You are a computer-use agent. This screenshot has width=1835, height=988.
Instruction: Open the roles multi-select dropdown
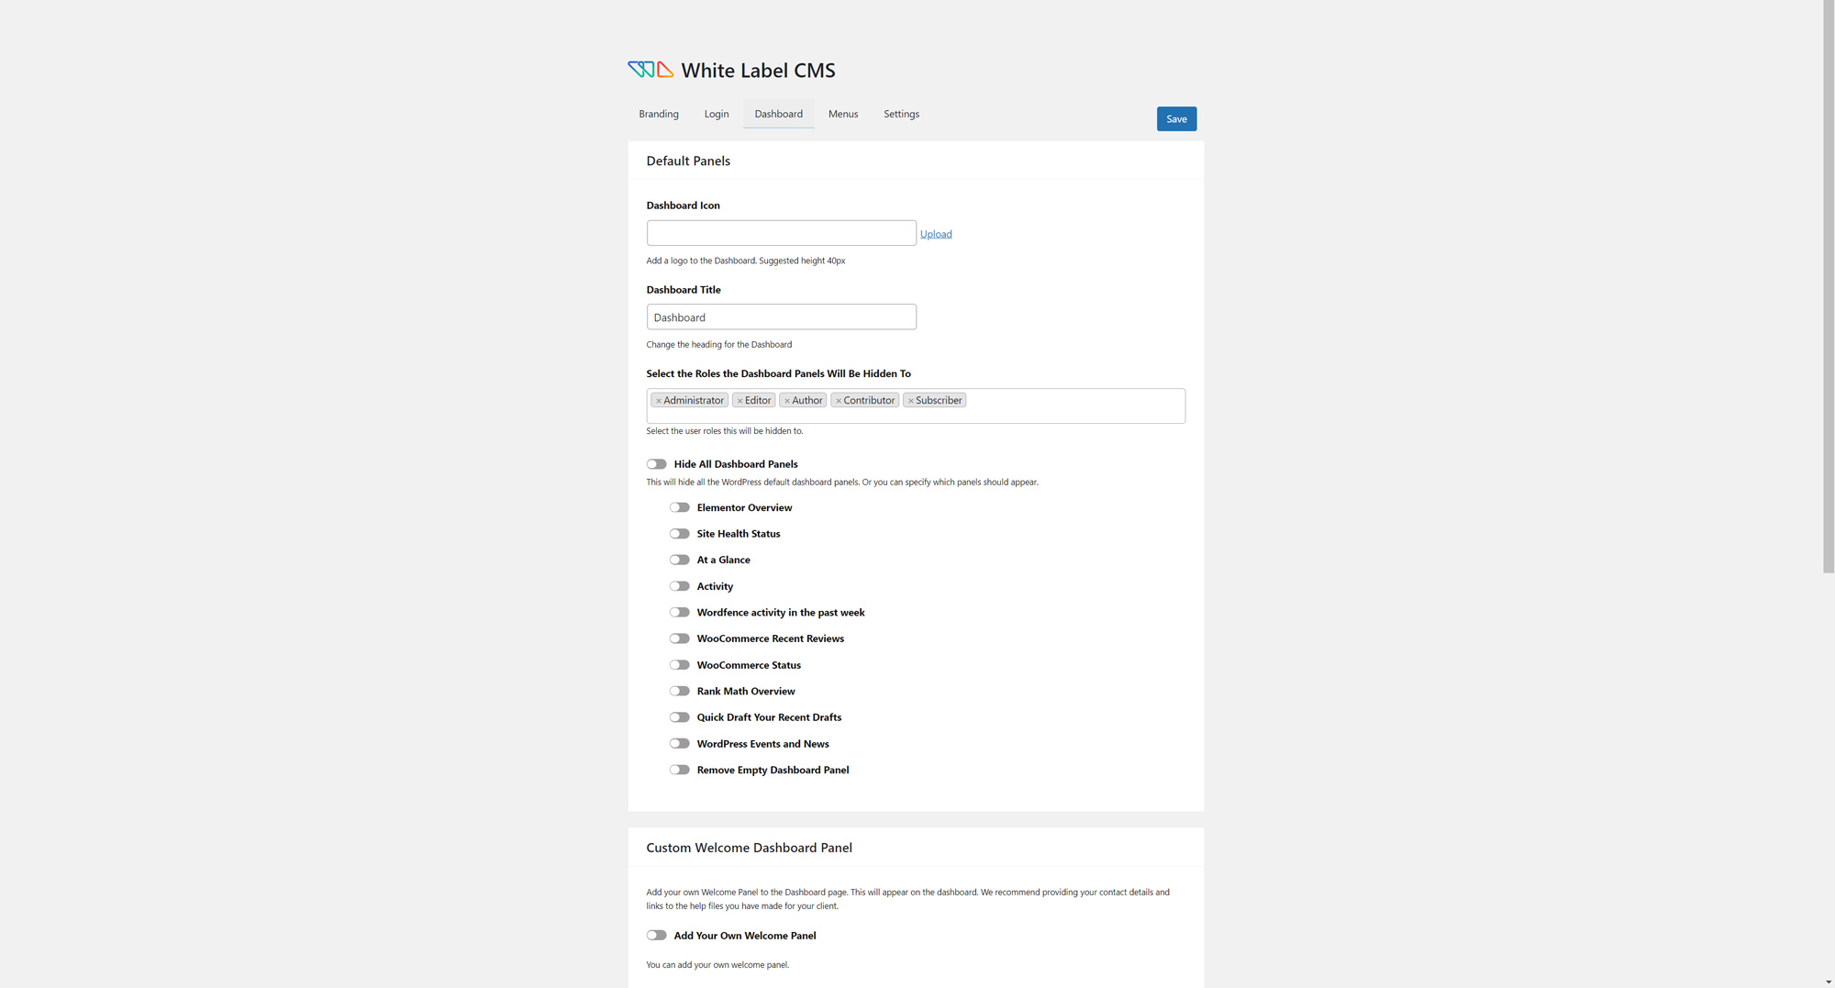pyautogui.click(x=1073, y=405)
